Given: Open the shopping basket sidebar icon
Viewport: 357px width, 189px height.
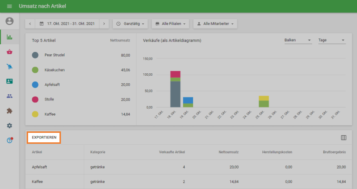Looking at the screenshot, I should 10,52.
